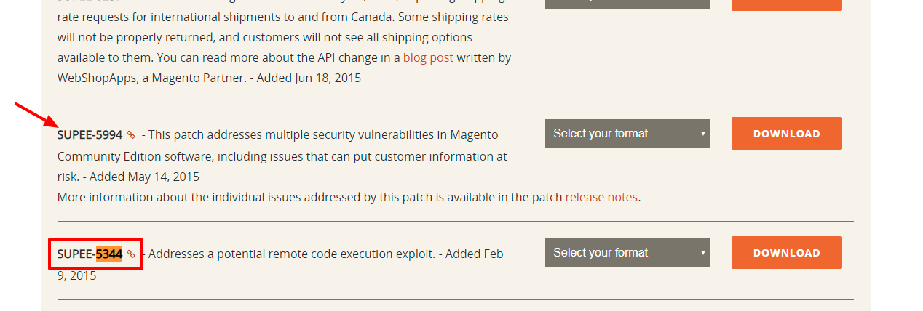Click the anchor link icon beside SUPEE-5344
This screenshot has height=311, width=923.
131,254
